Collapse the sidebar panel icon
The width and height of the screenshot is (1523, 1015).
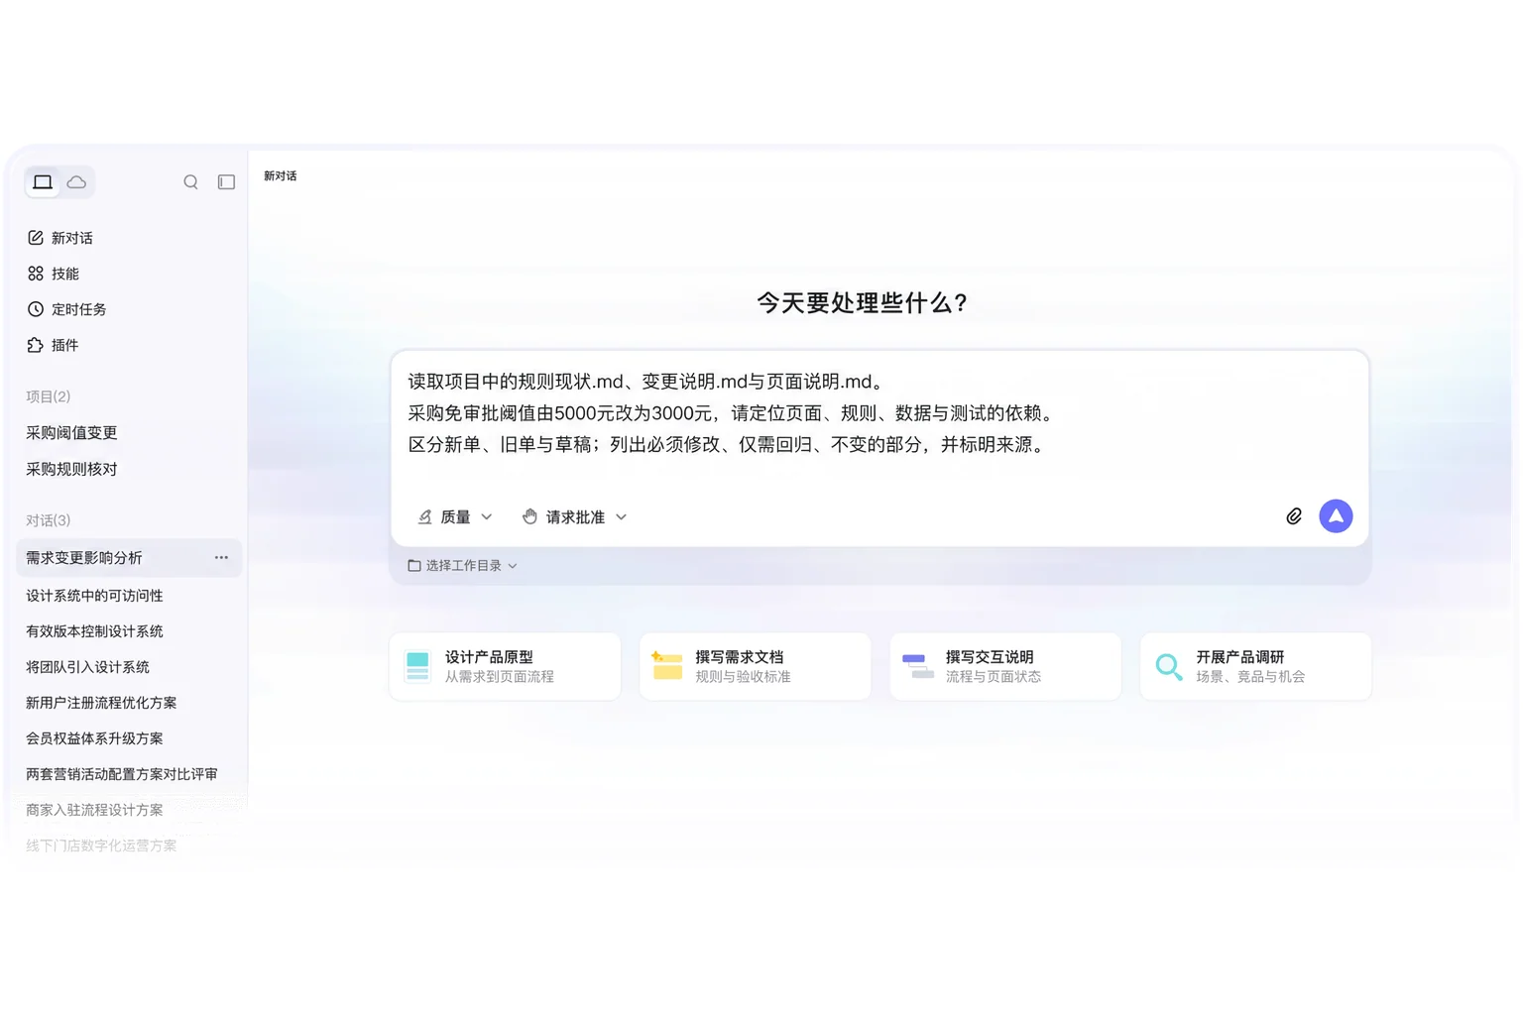tap(226, 182)
